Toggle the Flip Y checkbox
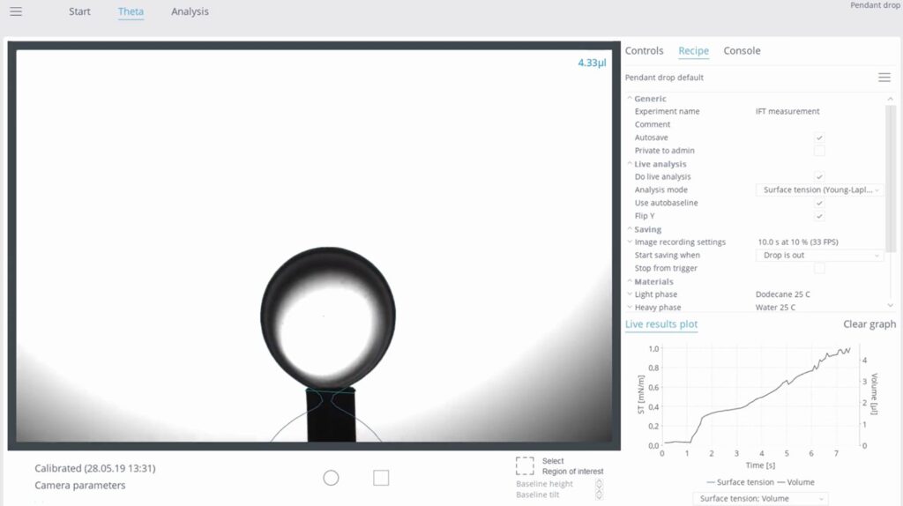Screen dimensions: 903x506 [819, 216]
